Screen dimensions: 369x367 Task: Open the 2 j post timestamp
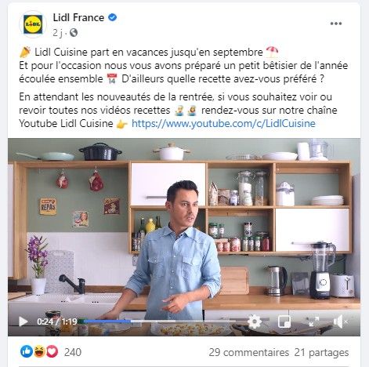(x=58, y=33)
